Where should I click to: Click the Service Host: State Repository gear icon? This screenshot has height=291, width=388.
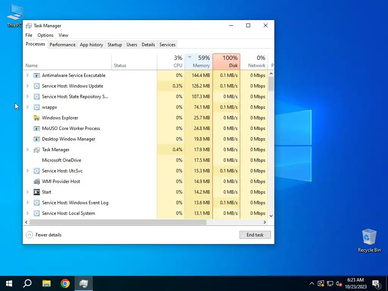coord(37,97)
